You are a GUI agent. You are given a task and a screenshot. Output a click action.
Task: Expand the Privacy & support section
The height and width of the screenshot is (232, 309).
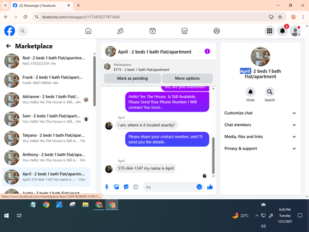(260, 148)
